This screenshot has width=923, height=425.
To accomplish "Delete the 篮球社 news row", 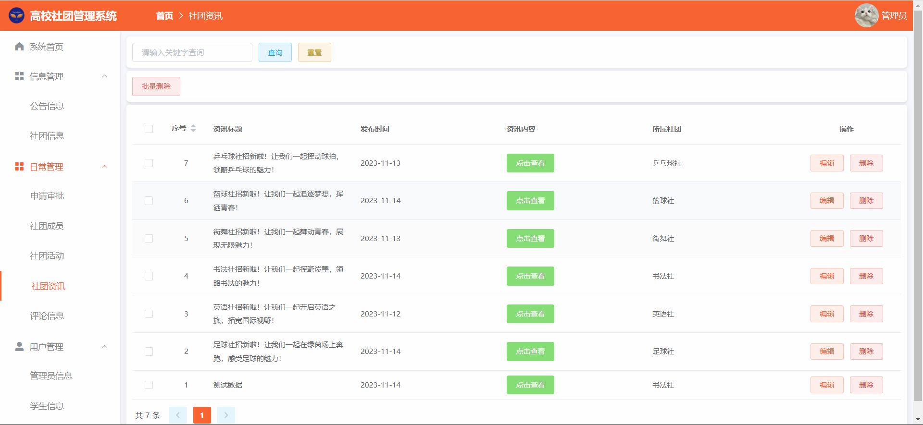I will 866,201.
